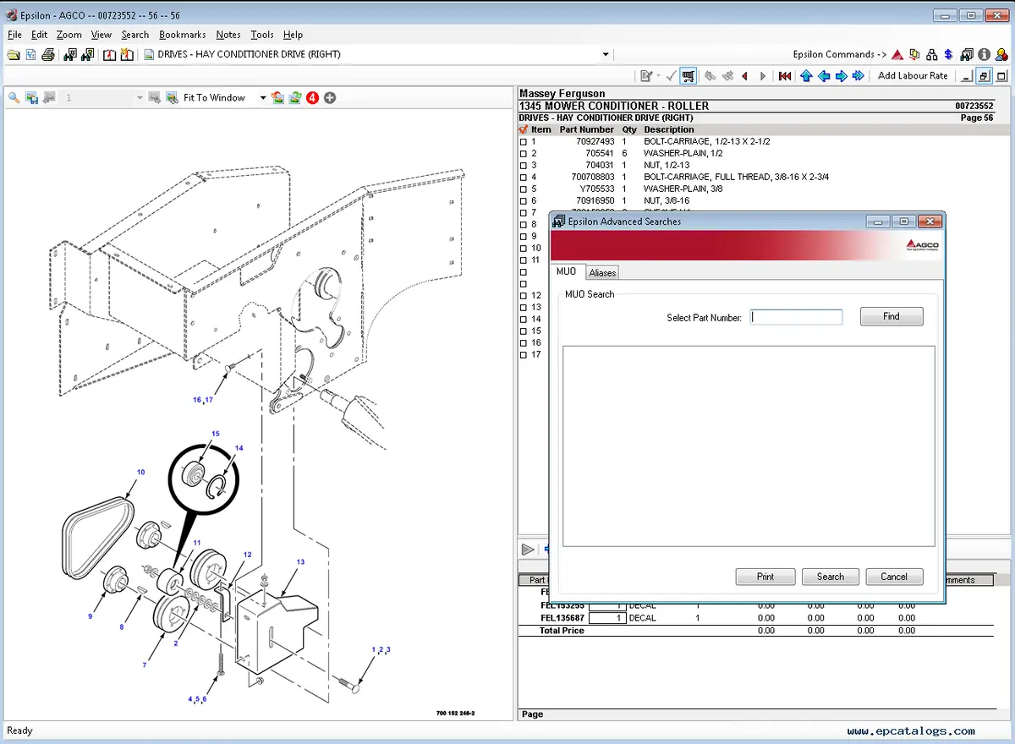This screenshot has width=1015, height=744.
Task: Click the shopping cart toolbar icon
Action: (x=689, y=76)
